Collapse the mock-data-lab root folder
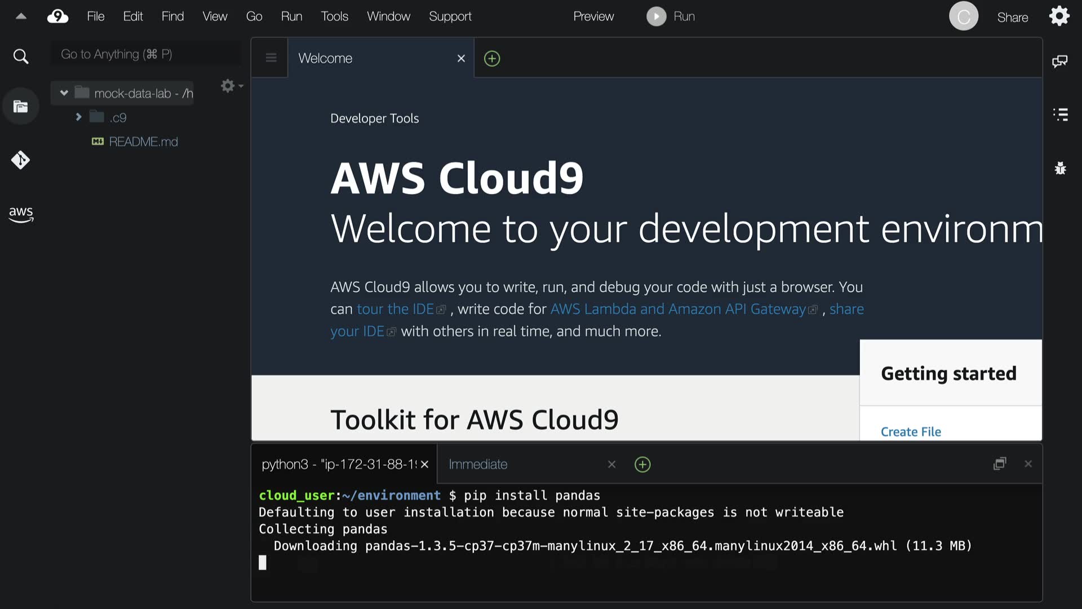This screenshot has height=609, width=1082. click(x=64, y=93)
